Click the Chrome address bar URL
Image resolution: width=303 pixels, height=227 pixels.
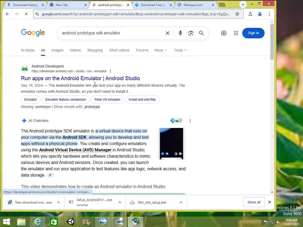click(x=136, y=14)
